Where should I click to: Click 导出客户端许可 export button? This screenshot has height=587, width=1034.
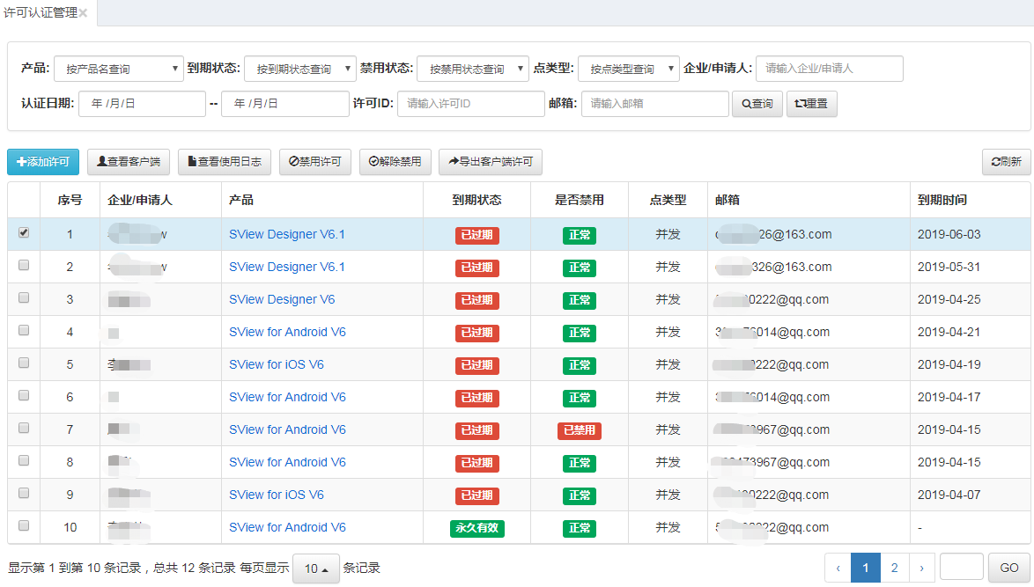coord(491,161)
